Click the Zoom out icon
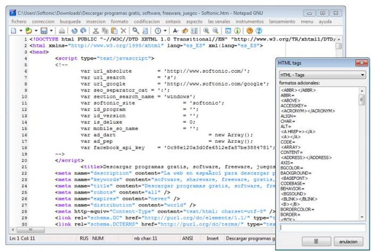 pos(216,31)
